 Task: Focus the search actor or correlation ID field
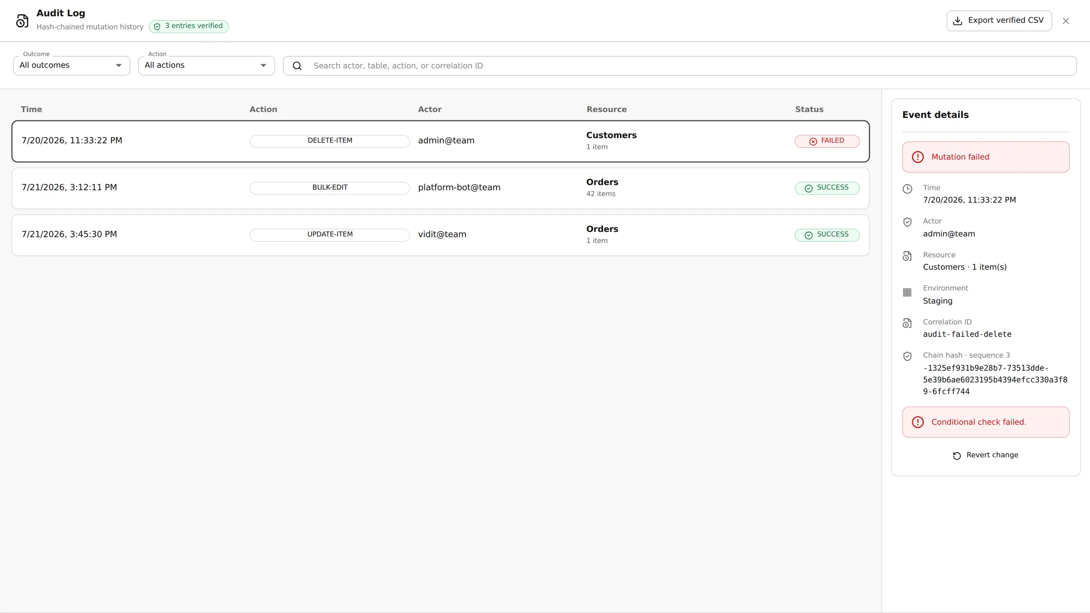pyautogui.click(x=679, y=66)
